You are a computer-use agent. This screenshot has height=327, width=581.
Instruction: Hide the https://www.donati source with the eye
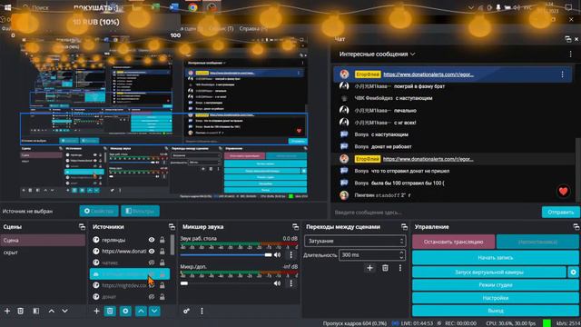click(152, 251)
